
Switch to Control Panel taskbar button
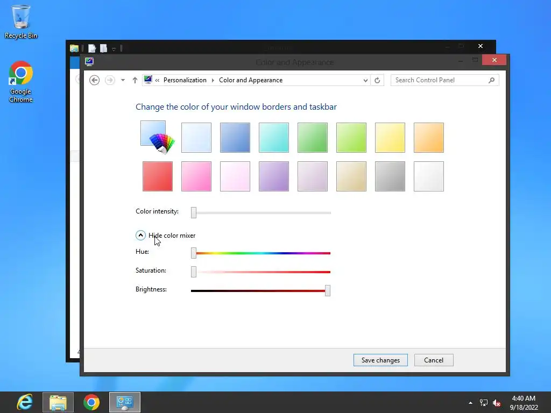click(x=125, y=402)
